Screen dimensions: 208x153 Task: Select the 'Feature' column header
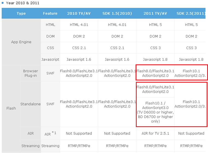click(x=50, y=13)
